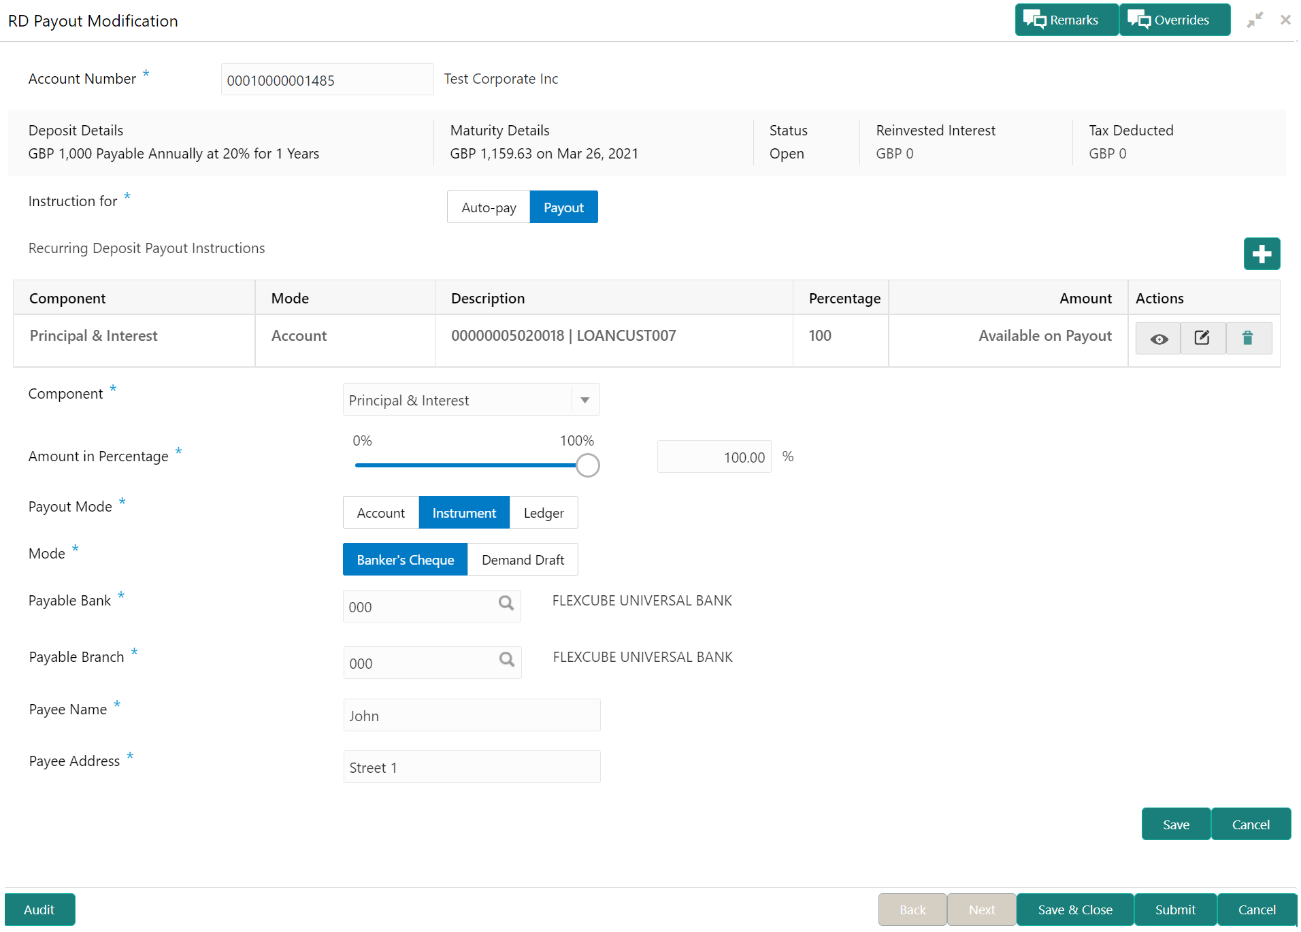Open the Overrides panel
The height and width of the screenshot is (932, 1301).
[1174, 20]
